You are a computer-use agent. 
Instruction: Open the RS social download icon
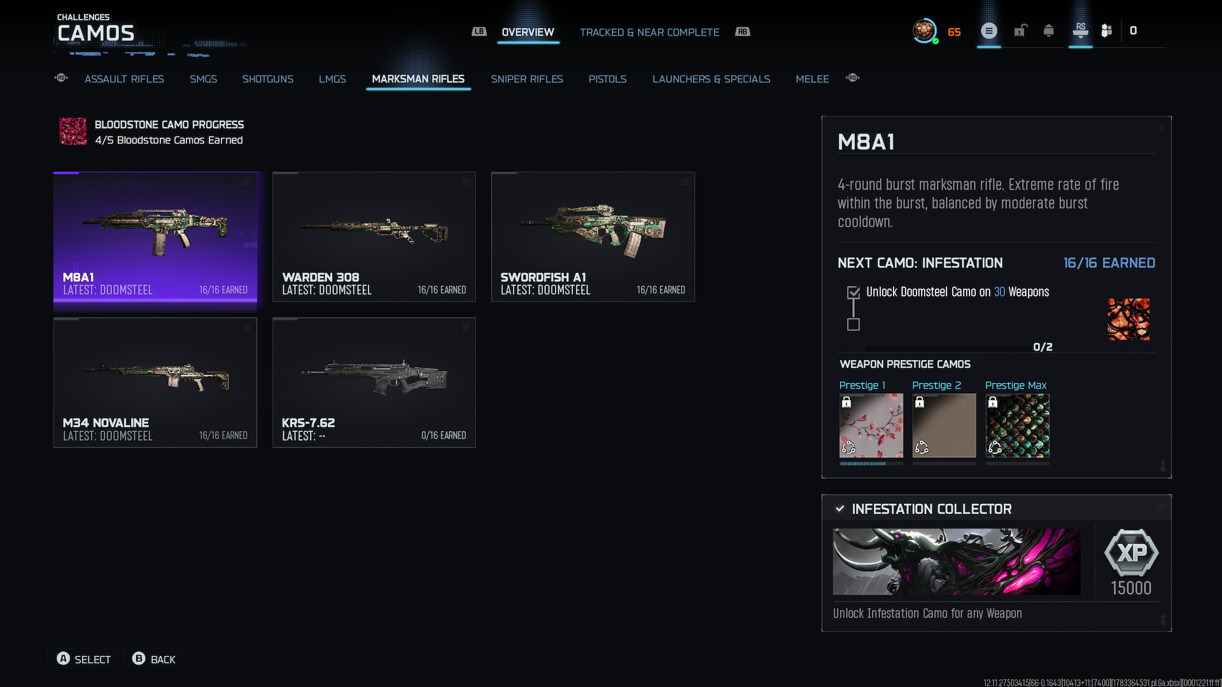pyautogui.click(x=1080, y=30)
